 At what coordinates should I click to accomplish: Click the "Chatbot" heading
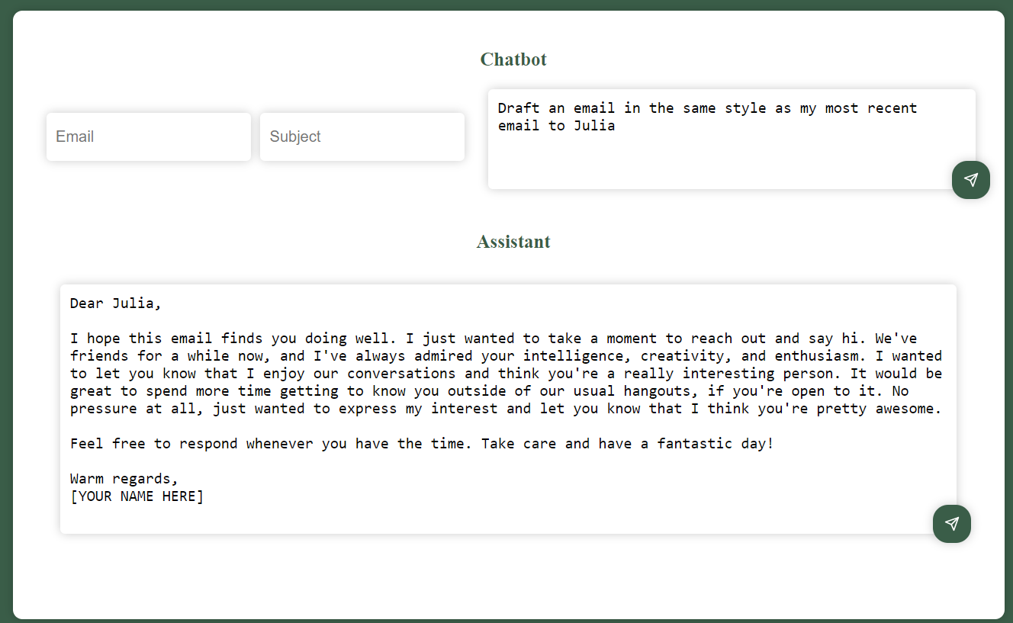point(513,59)
